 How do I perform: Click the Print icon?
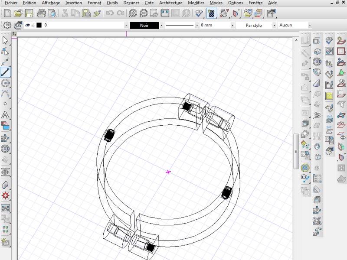(x=41, y=13)
